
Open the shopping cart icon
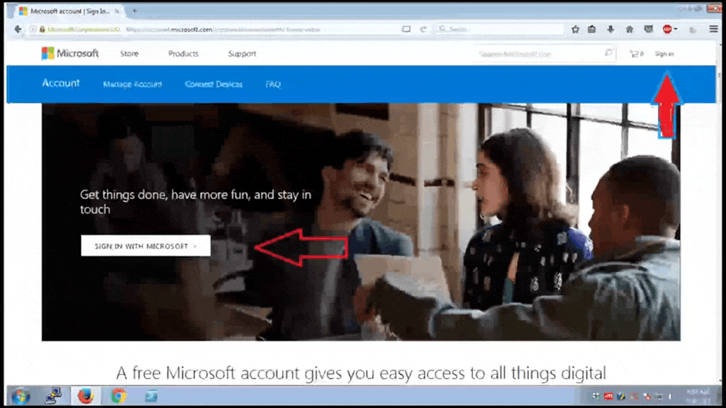click(x=635, y=54)
